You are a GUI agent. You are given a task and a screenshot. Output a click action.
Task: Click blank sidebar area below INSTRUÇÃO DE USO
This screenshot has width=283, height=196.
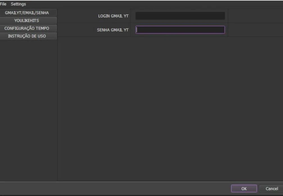(28, 110)
